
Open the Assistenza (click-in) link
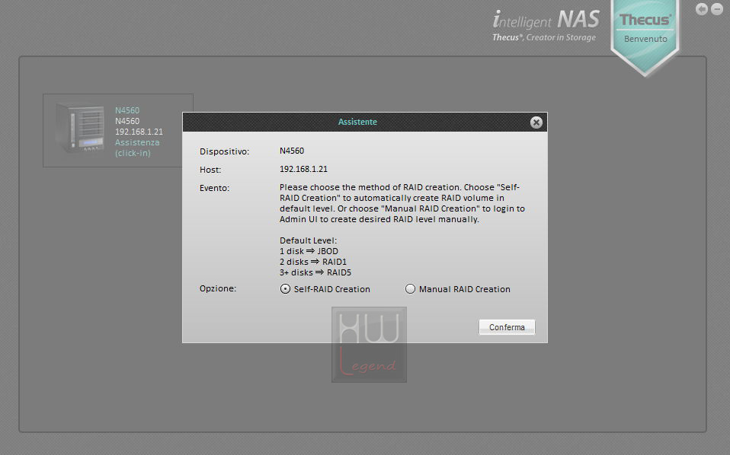pyautogui.click(x=137, y=148)
